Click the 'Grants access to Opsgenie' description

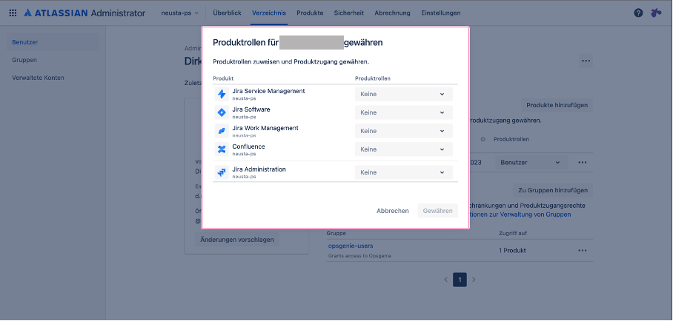359,256
